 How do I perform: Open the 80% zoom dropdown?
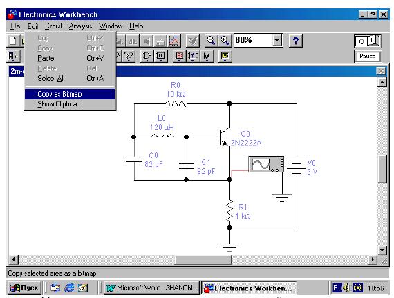pyautogui.click(x=276, y=41)
